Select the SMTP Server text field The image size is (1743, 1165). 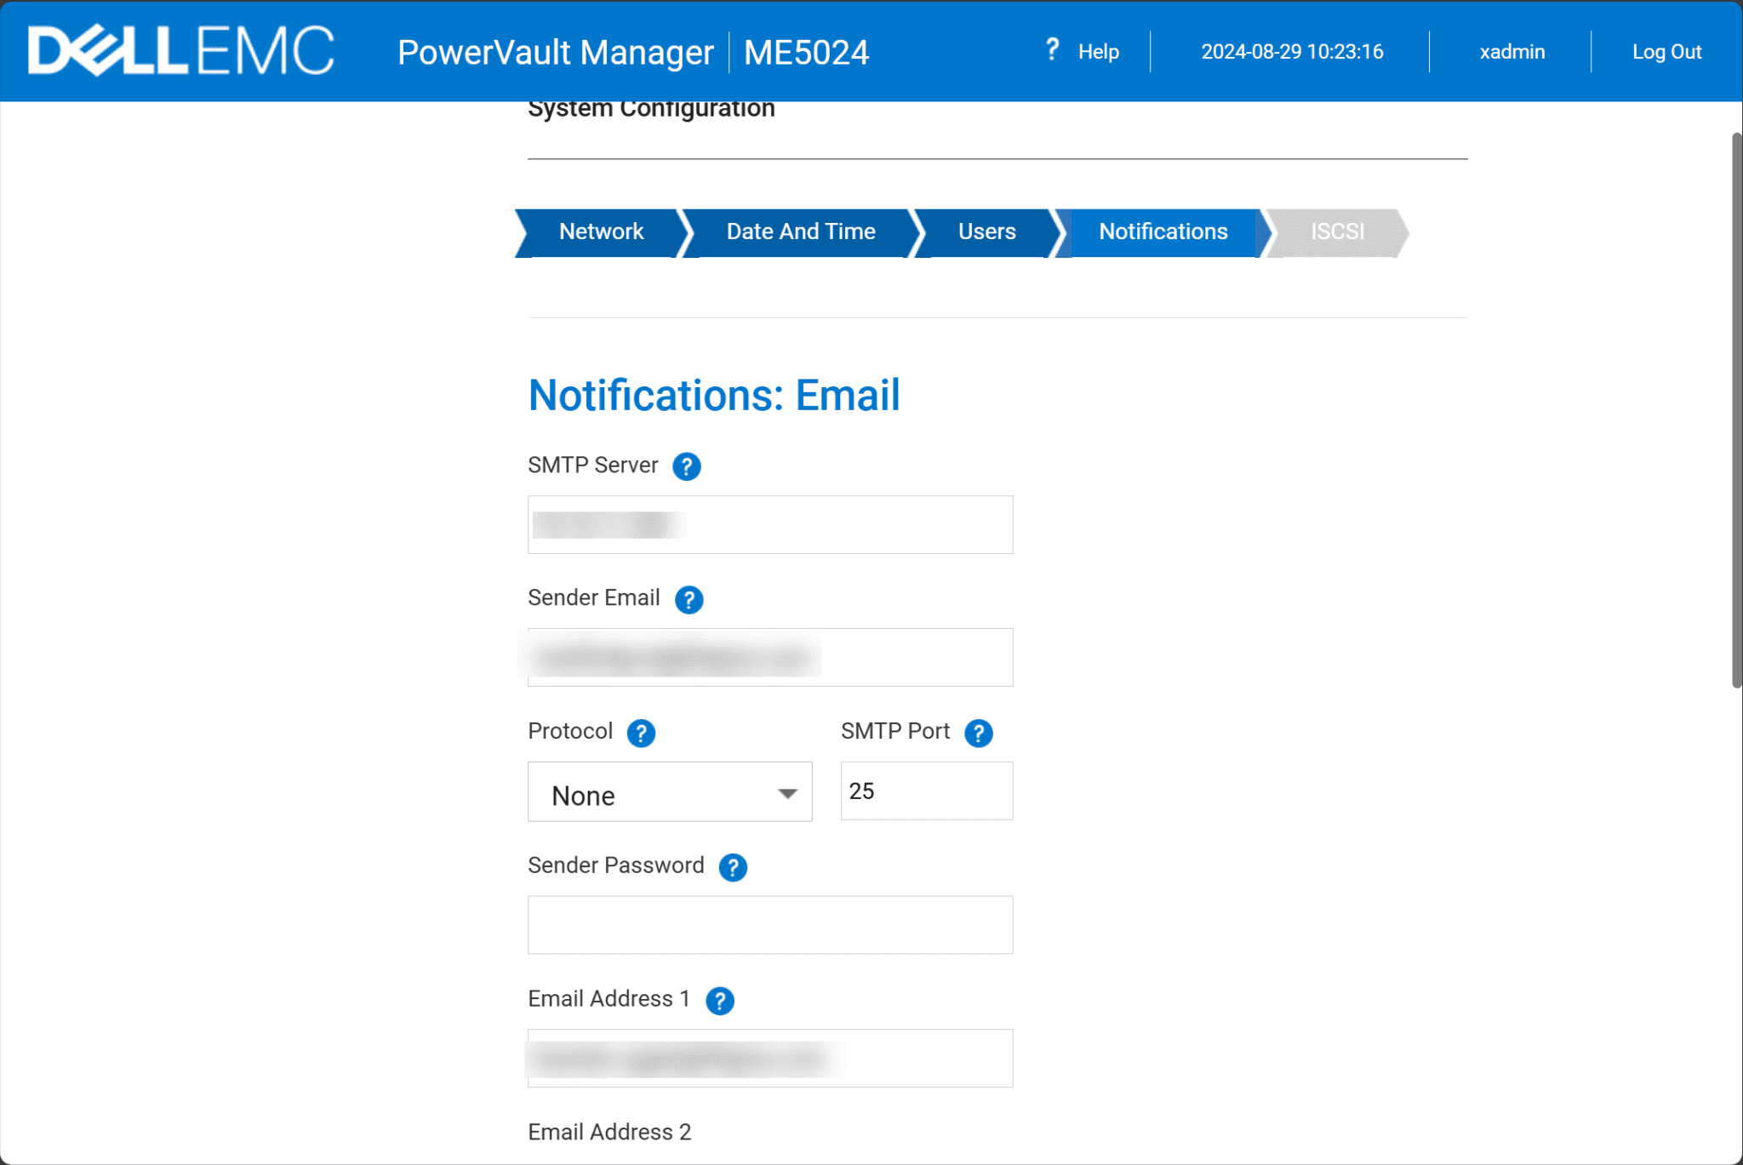tap(769, 524)
